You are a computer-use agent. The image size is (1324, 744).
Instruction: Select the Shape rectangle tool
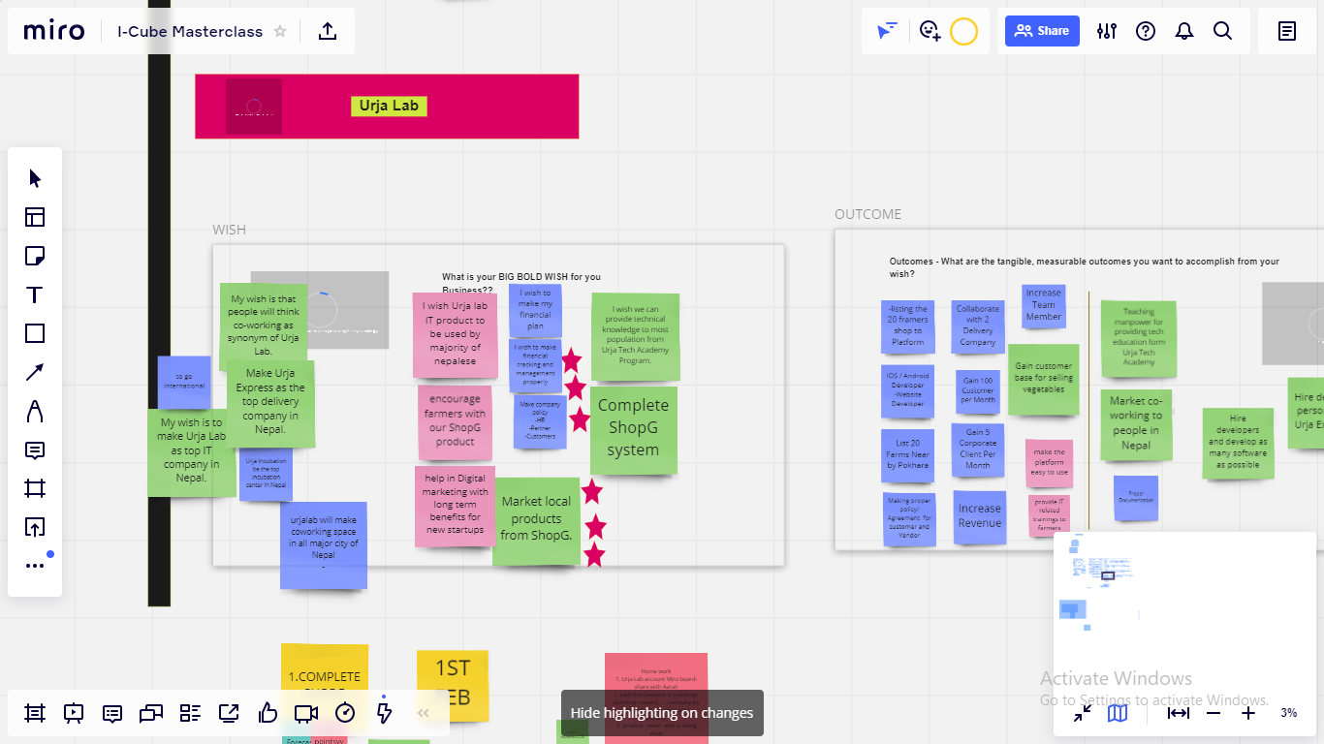click(35, 333)
